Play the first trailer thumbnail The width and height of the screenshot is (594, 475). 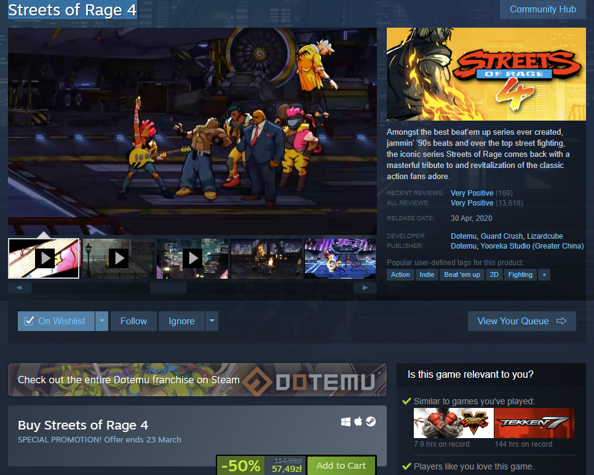[x=44, y=258]
